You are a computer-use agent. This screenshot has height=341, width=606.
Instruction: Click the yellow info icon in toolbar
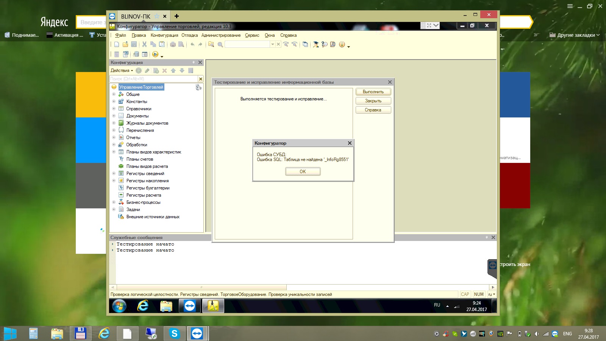tap(342, 44)
